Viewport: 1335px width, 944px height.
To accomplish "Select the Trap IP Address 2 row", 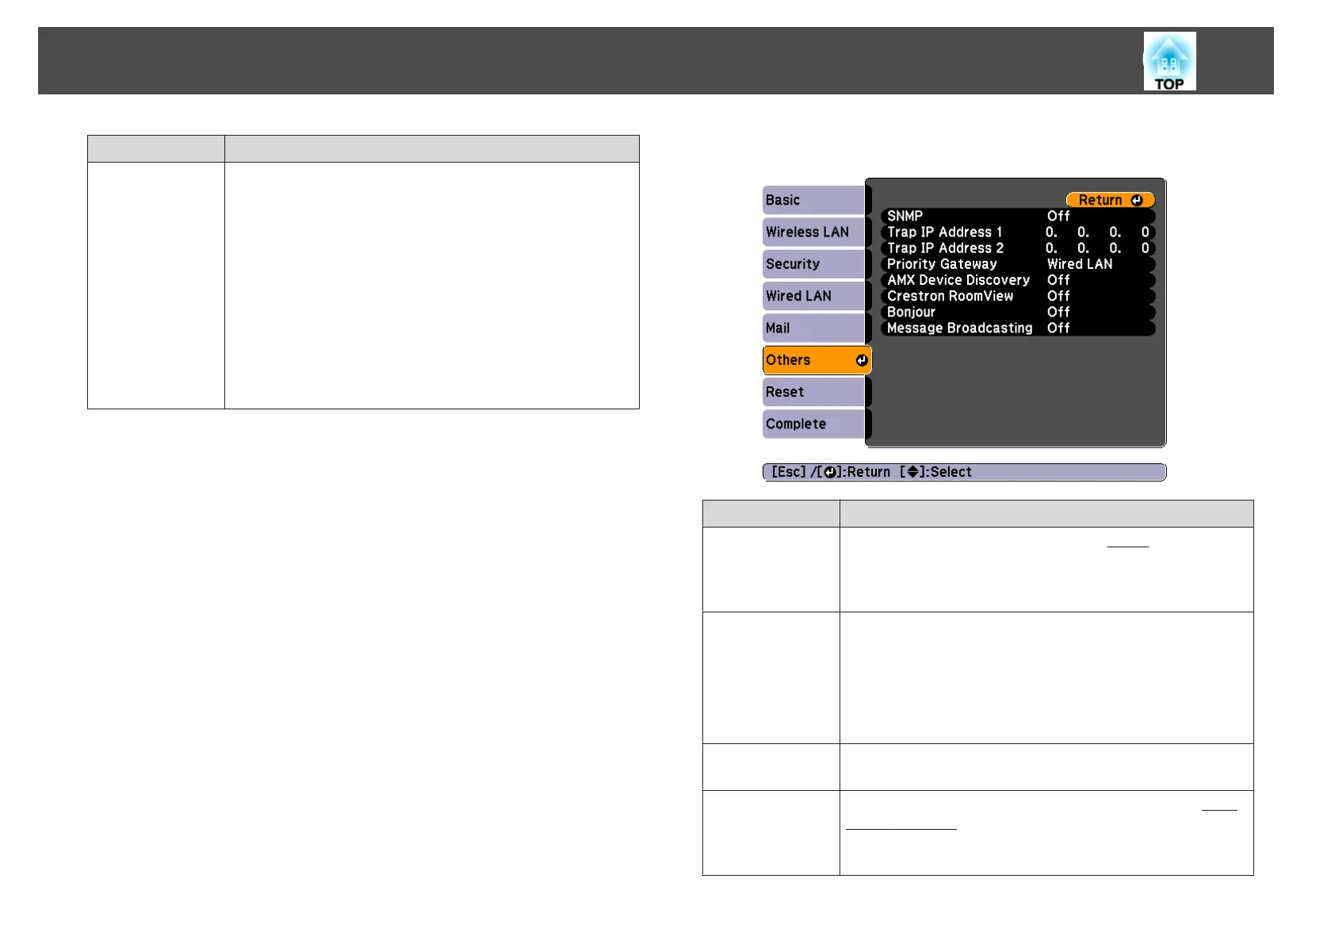I will (x=1018, y=248).
